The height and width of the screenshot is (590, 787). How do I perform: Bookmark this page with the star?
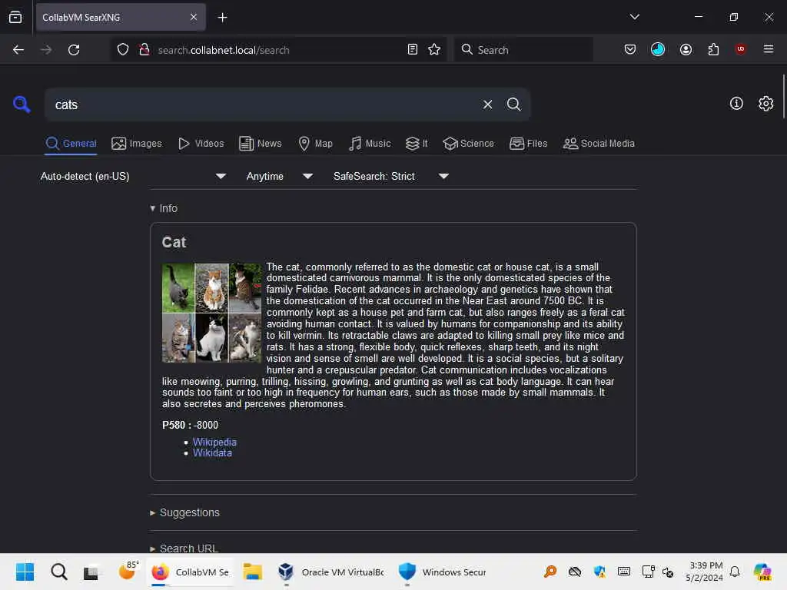point(434,50)
